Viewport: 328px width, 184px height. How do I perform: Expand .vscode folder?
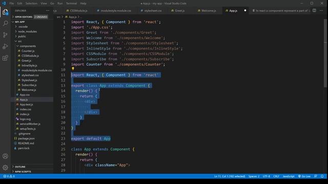coord(32,27)
